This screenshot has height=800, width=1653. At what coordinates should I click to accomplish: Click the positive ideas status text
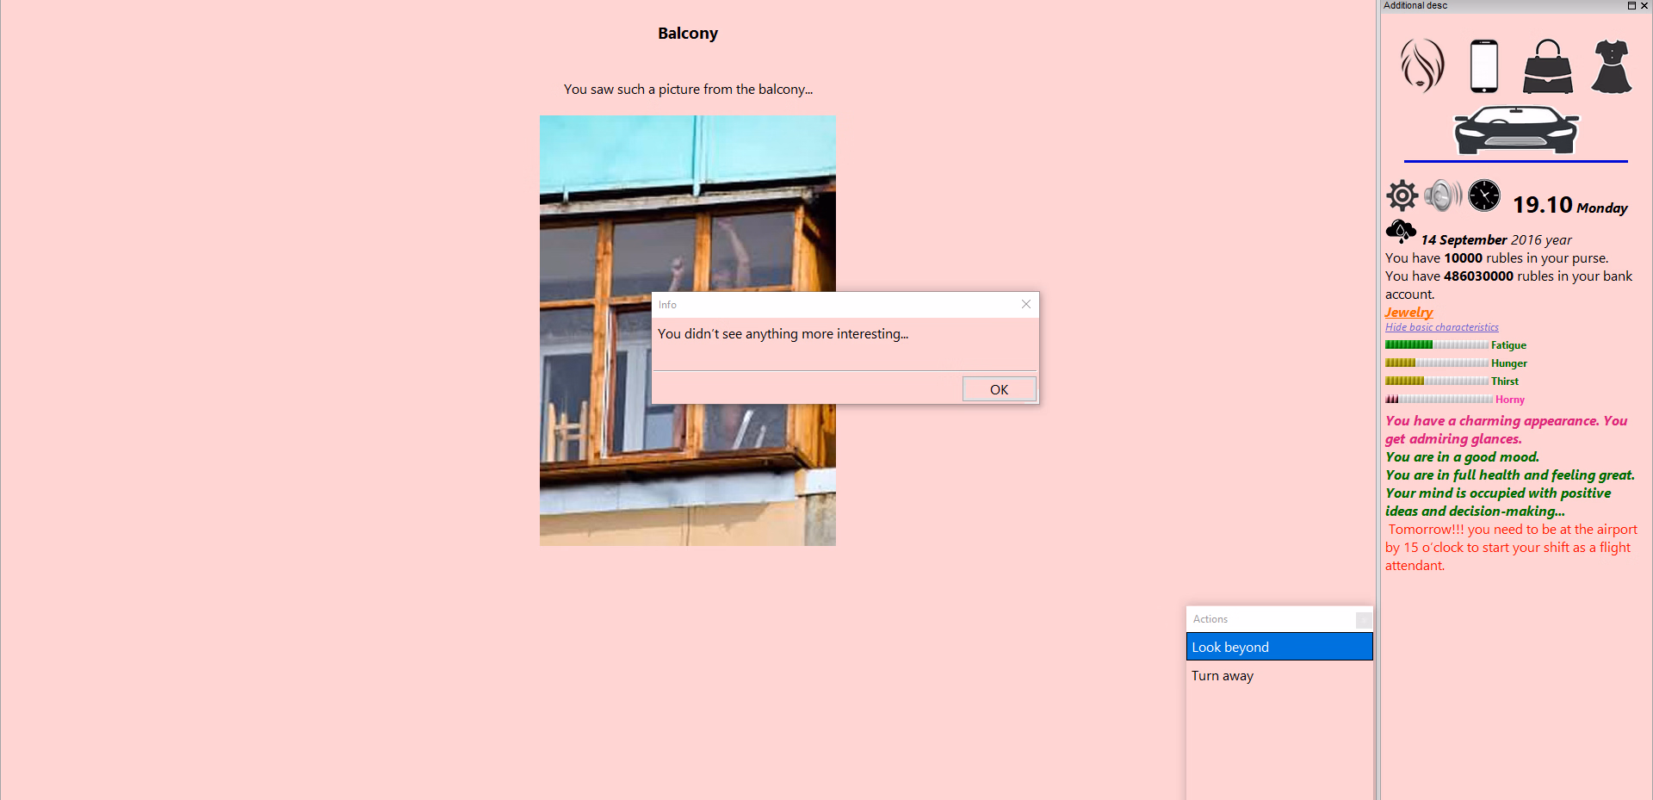(1498, 502)
